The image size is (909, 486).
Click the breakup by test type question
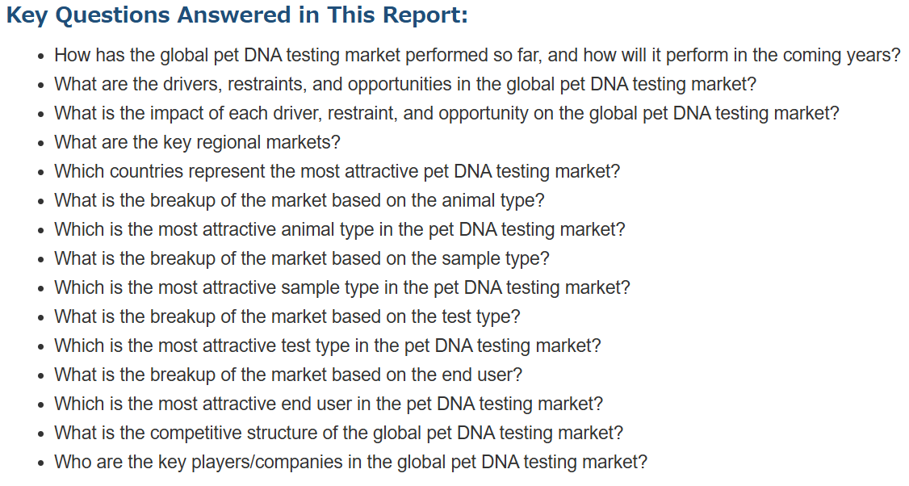[x=287, y=316]
